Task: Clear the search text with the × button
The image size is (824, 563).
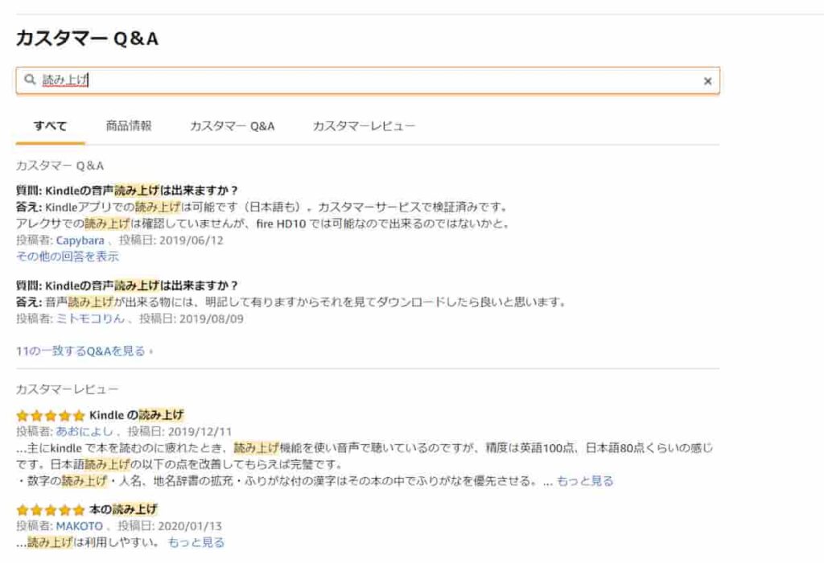Action: [x=707, y=81]
